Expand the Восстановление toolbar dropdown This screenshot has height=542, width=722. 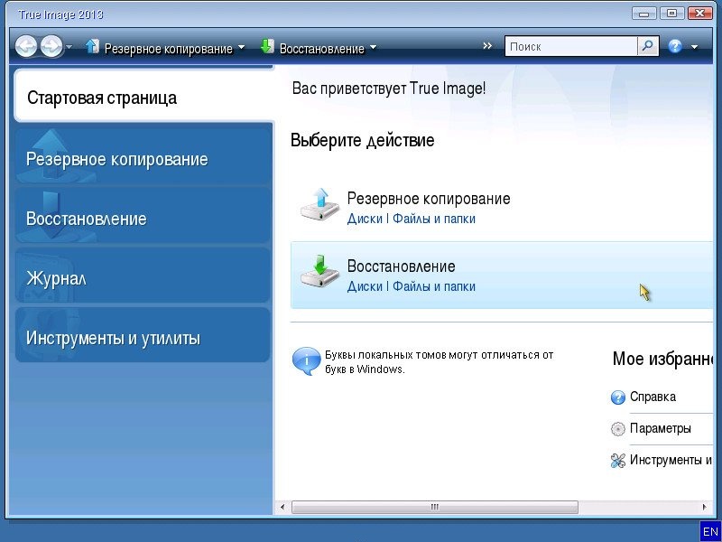pyautogui.click(x=373, y=48)
